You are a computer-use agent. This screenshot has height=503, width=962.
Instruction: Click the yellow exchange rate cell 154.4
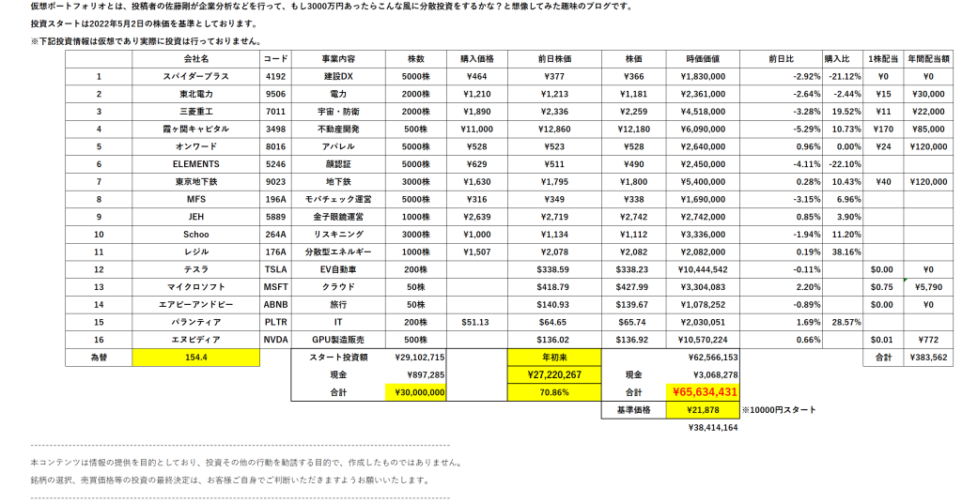[x=195, y=358]
